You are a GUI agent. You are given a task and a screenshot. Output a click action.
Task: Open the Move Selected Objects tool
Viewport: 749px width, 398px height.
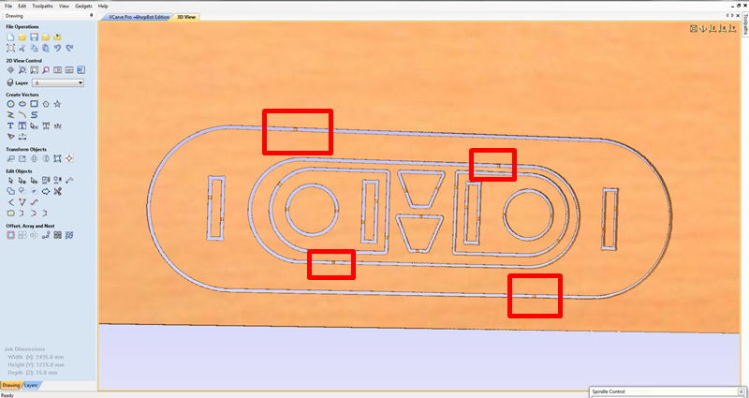point(10,158)
